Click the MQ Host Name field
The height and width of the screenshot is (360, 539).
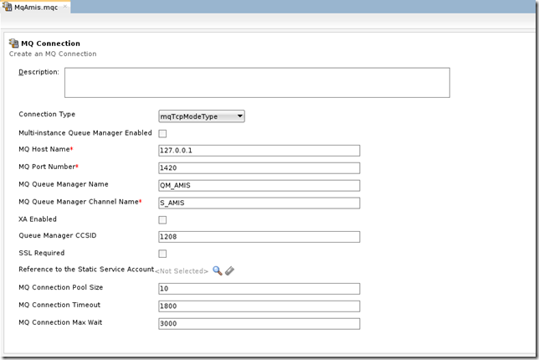(259, 151)
